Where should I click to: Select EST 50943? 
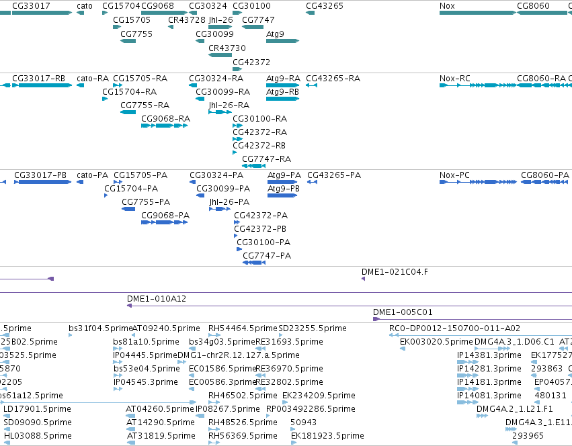tap(293, 430)
